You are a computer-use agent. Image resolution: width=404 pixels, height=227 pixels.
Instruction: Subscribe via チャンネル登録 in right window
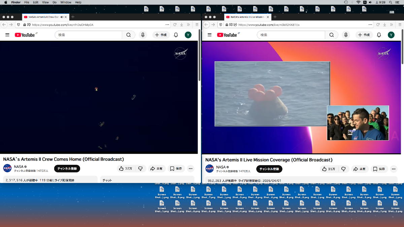coord(269,169)
